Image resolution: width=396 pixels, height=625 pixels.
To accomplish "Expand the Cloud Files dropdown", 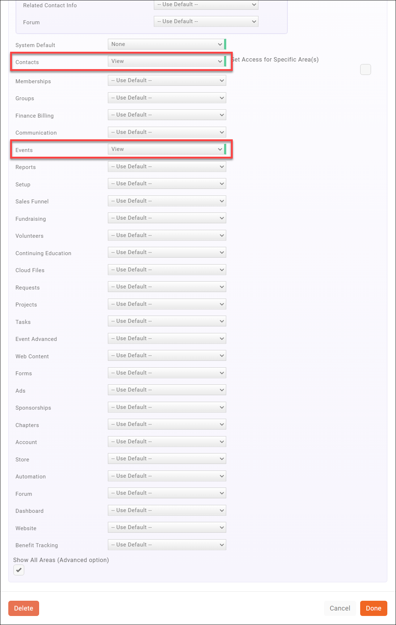I will [x=167, y=270].
